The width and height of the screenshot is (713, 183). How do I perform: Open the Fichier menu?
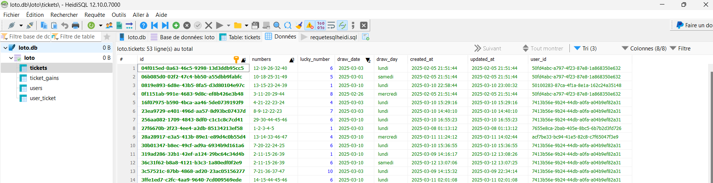pos(12,15)
